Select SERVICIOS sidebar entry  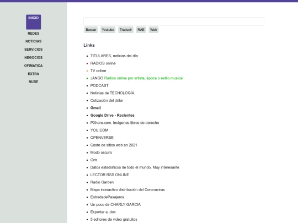(x=34, y=50)
